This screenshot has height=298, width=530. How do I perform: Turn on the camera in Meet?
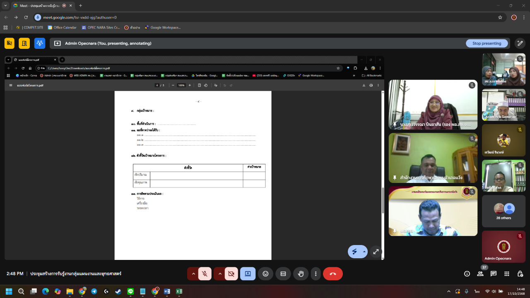(231, 274)
